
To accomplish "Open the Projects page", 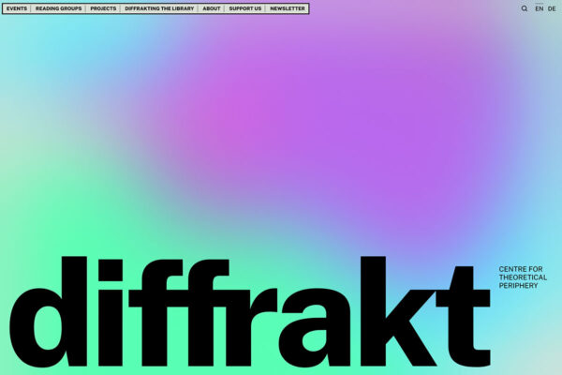I will pyautogui.click(x=103, y=8).
